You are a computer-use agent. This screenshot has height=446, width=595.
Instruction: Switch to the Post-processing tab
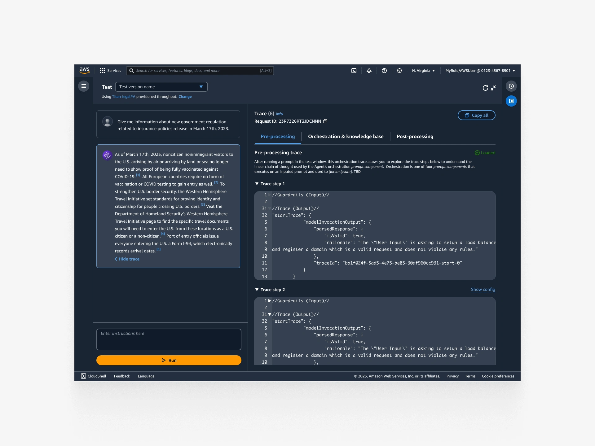[415, 137]
